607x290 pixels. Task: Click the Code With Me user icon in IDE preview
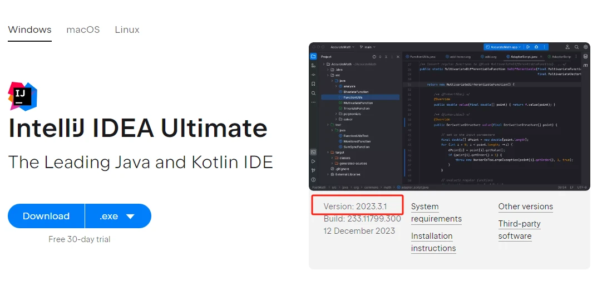(567, 47)
